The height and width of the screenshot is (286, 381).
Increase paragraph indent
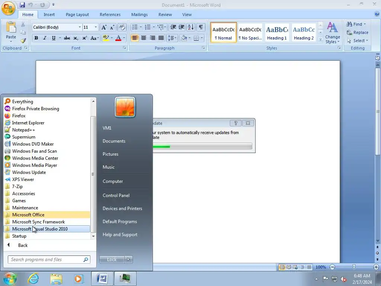pos(182,27)
